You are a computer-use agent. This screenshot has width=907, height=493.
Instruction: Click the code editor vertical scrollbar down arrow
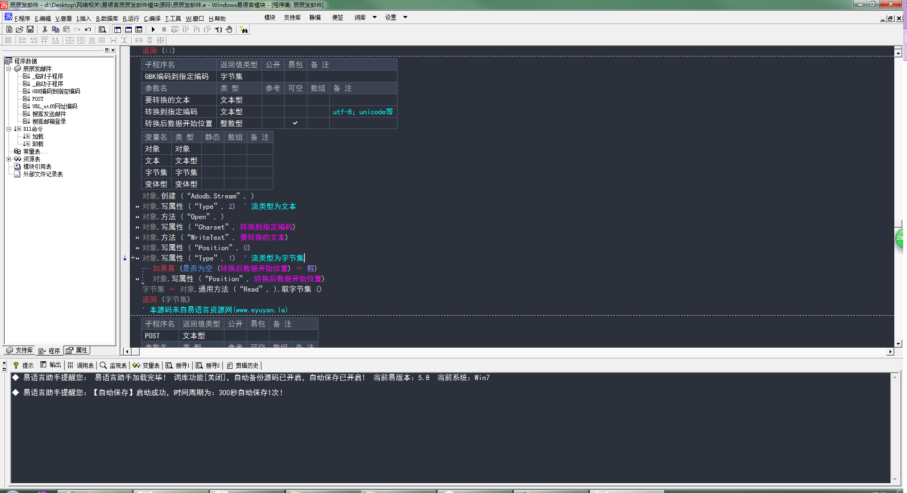[x=898, y=343]
